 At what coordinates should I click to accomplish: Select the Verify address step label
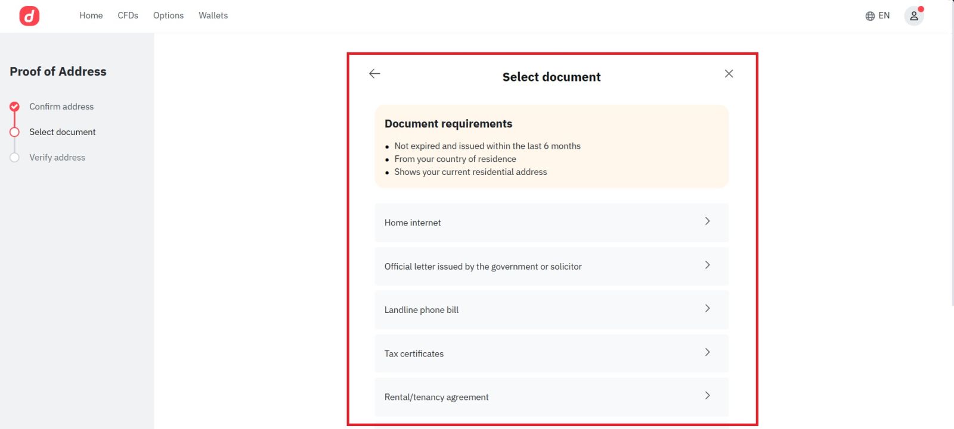(57, 158)
